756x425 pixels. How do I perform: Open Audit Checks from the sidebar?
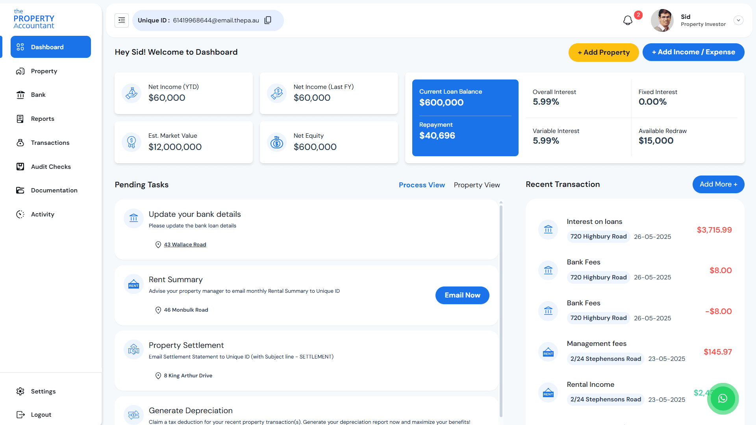(51, 166)
